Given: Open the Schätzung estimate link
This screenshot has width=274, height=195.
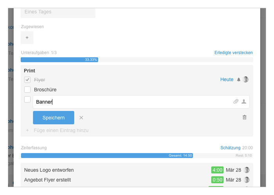Looking at the screenshot, I should click(230, 148).
